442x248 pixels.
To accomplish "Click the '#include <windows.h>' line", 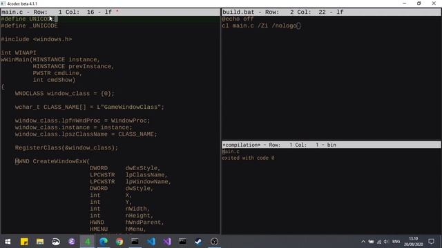I will (x=37, y=39).
